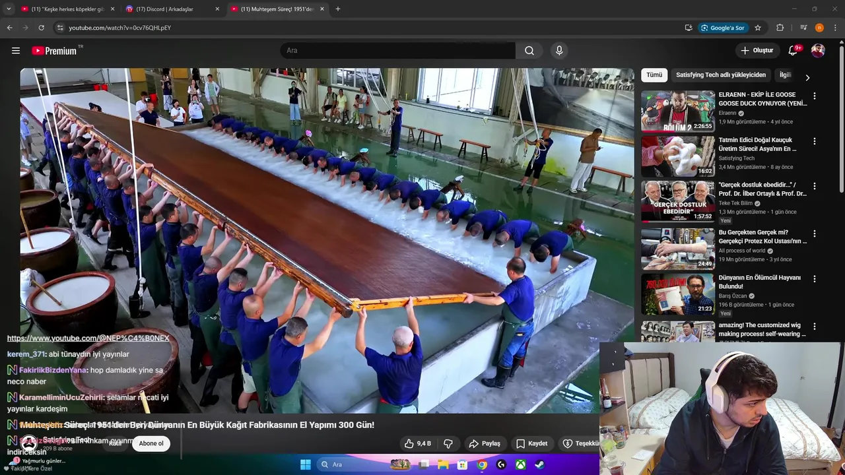Click Google'a Sor in the address bar
The image size is (845, 475).
723,28
